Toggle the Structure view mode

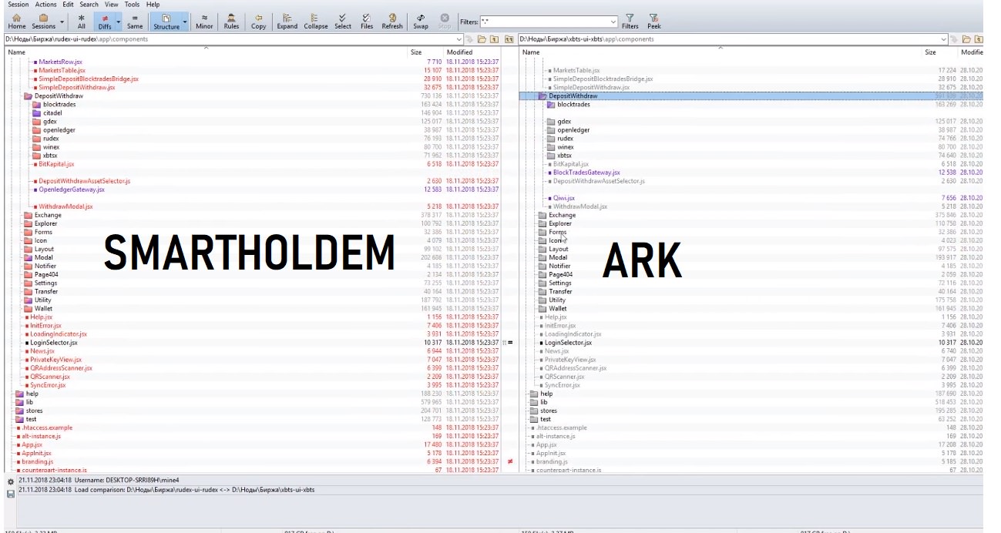coord(166,21)
